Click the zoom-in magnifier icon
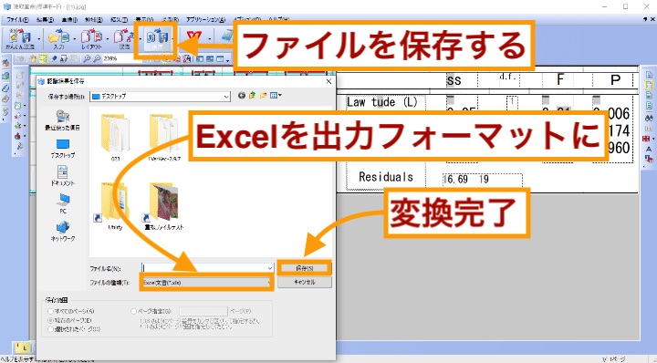Image resolution: width=657 pixels, height=363 pixels. (87, 59)
